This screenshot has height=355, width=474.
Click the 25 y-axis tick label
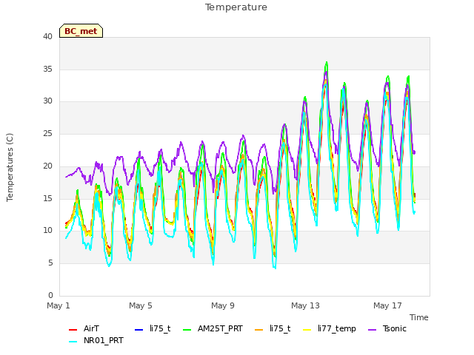click(47, 133)
